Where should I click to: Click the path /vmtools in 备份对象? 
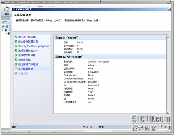pyautogui.click(x=92, y=62)
